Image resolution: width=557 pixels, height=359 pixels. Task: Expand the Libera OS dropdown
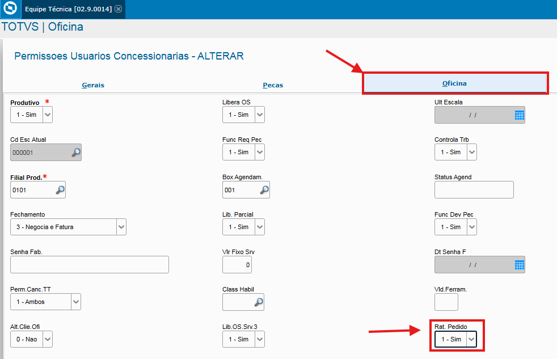(x=259, y=115)
